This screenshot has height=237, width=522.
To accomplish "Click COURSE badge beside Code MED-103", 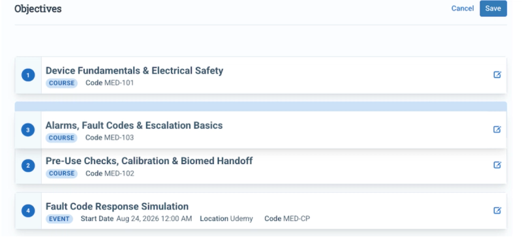I will click(x=61, y=137).
